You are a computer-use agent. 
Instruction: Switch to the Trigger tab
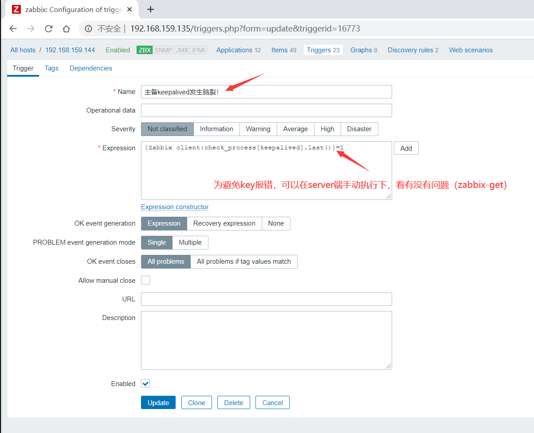point(23,68)
